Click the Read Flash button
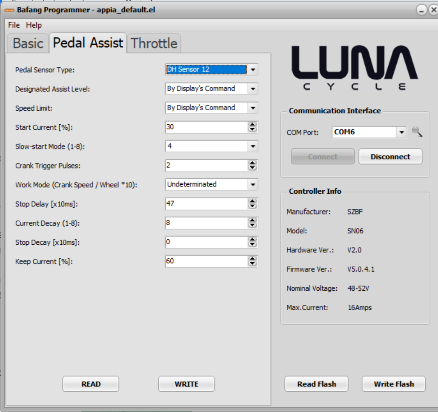The image size is (438, 412). tap(317, 384)
